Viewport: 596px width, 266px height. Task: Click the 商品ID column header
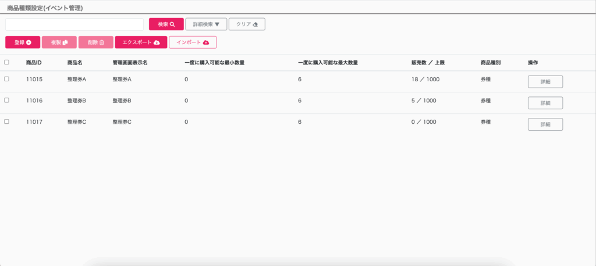[x=34, y=62]
